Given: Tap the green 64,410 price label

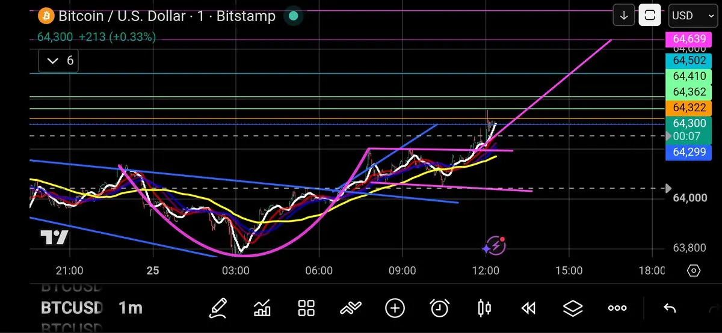Looking at the screenshot, I should 689,76.
